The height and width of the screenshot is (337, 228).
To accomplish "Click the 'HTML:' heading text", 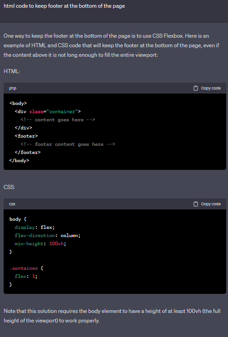I will (12, 71).
